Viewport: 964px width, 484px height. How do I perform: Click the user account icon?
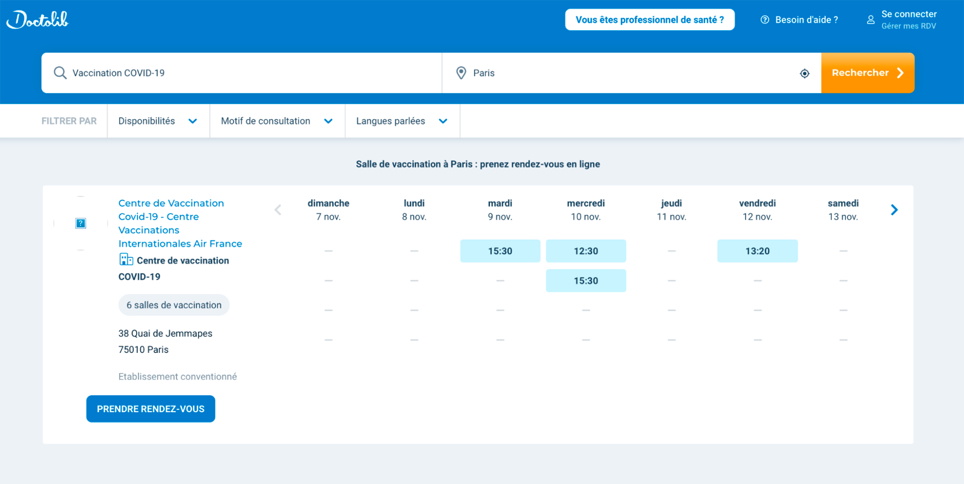[x=870, y=20]
